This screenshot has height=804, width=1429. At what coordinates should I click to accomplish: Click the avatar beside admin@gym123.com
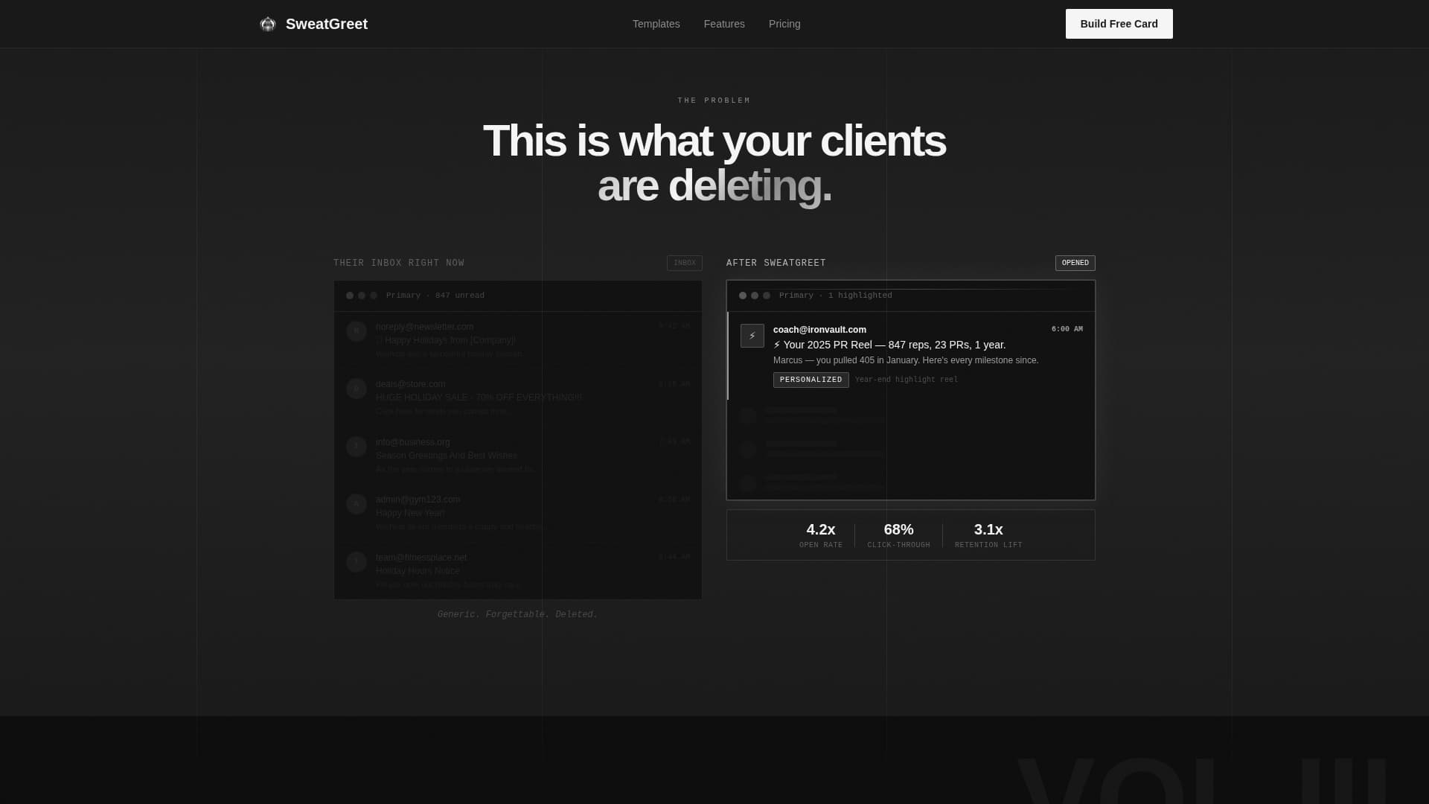pos(357,504)
